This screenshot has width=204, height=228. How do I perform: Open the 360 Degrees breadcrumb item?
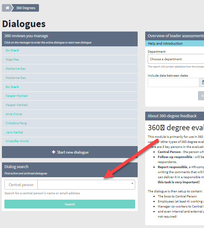click(25, 8)
